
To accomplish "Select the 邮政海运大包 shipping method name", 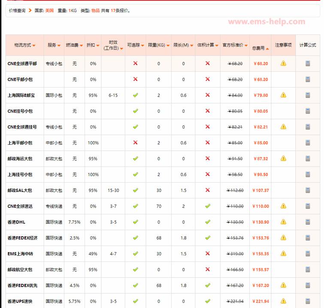I will pyautogui.click(x=20, y=159).
